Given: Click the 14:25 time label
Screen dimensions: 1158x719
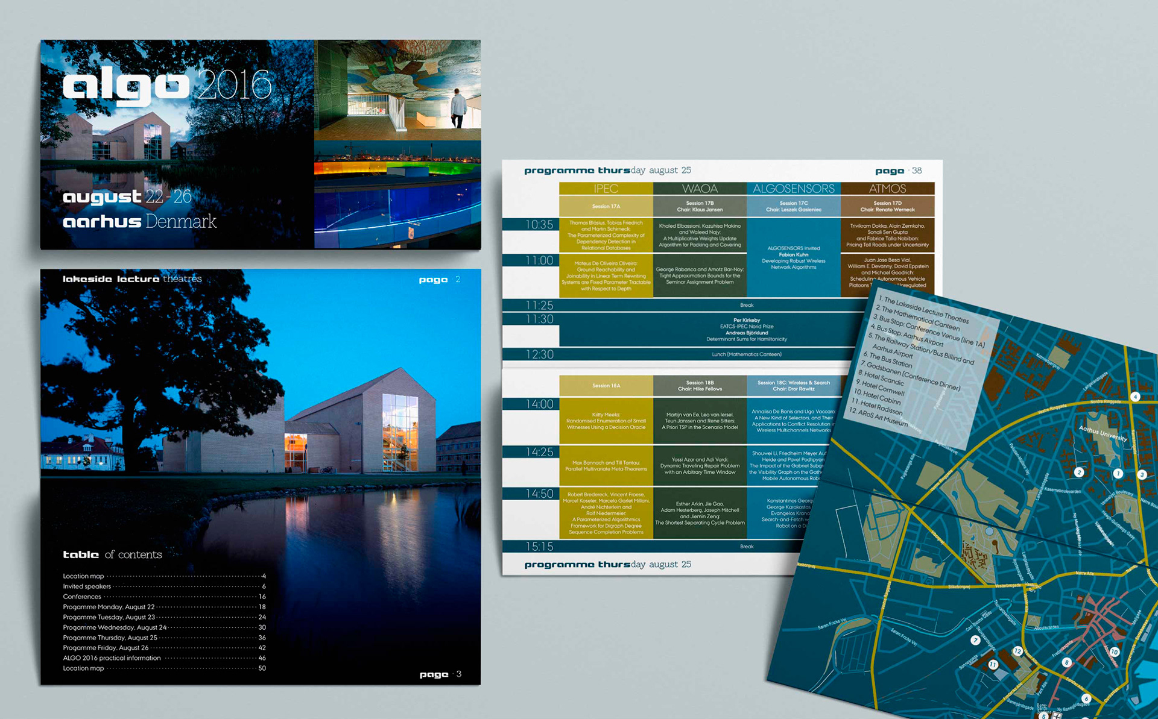Looking at the screenshot, I should (x=539, y=452).
